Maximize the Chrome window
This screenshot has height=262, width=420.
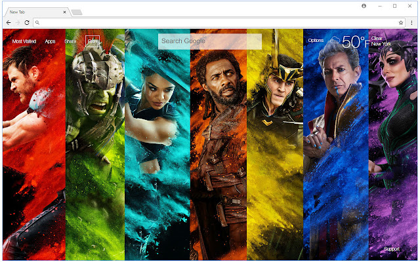[x=394, y=6]
